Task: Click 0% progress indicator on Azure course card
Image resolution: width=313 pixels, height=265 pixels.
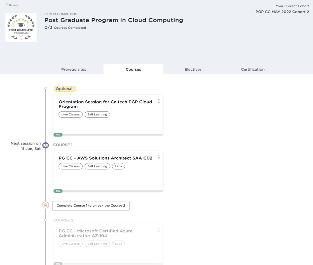Action: 58,264
